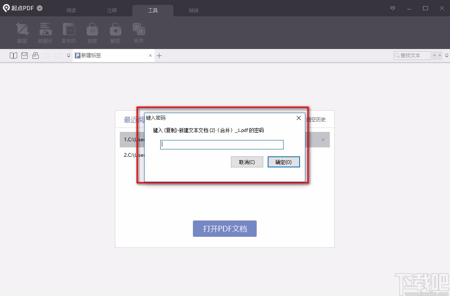Click the two-page reading view icon
450x296 pixels.
click(x=13, y=55)
